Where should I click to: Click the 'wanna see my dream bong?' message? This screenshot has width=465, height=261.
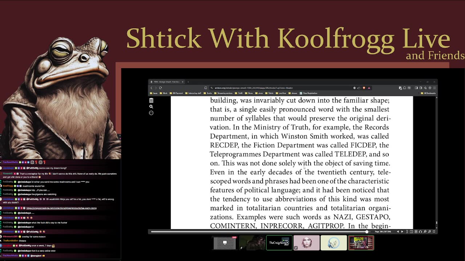(x=53, y=168)
